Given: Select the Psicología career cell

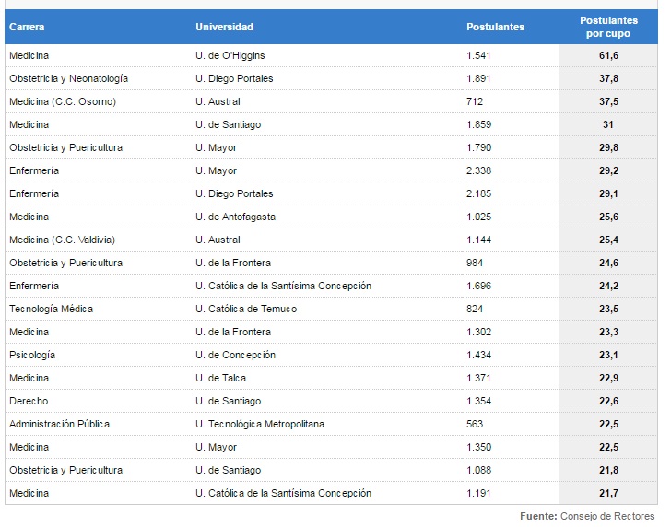Looking at the screenshot, I should (x=32, y=355).
